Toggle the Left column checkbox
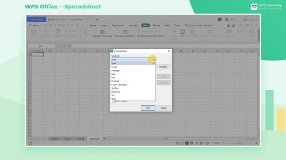286x160 pixels. [x=113, y=101]
